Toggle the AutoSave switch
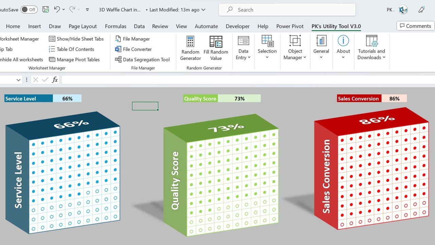Image resolution: width=435 pixels, height=245 pixels. point(29,10)
